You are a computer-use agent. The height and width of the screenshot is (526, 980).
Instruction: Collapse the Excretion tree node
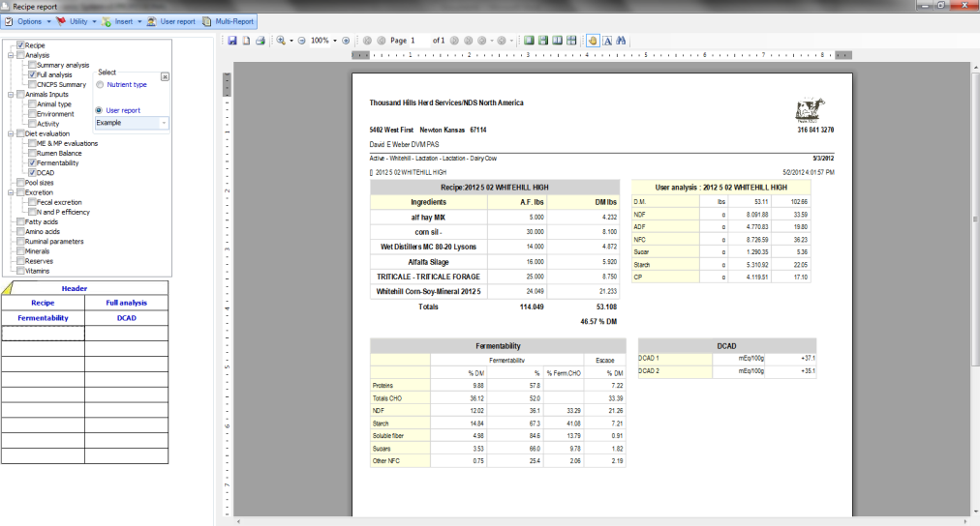[x=11, y=192]
